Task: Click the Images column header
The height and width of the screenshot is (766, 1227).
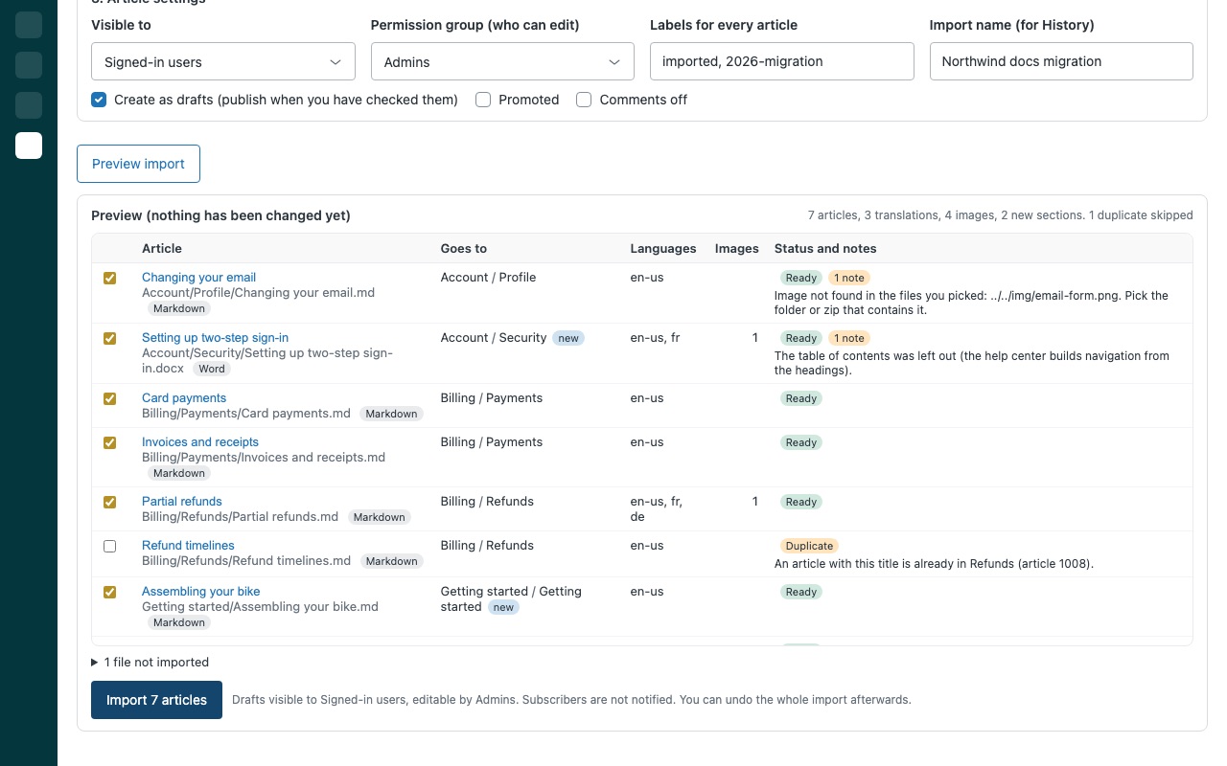Action: (736, 248)
